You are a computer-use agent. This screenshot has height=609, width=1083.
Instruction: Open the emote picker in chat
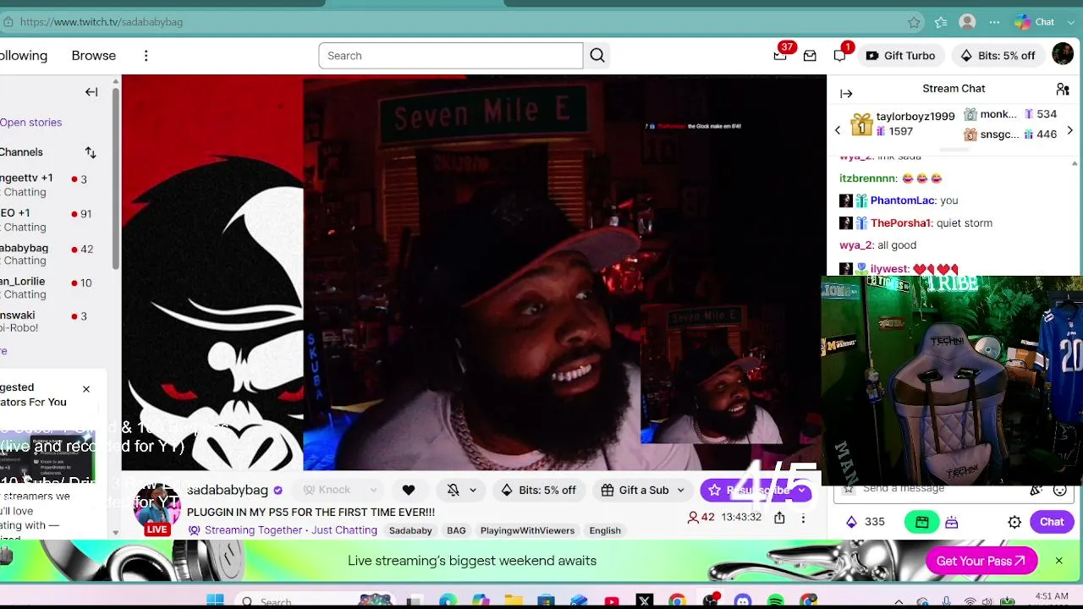(1059, 489)
